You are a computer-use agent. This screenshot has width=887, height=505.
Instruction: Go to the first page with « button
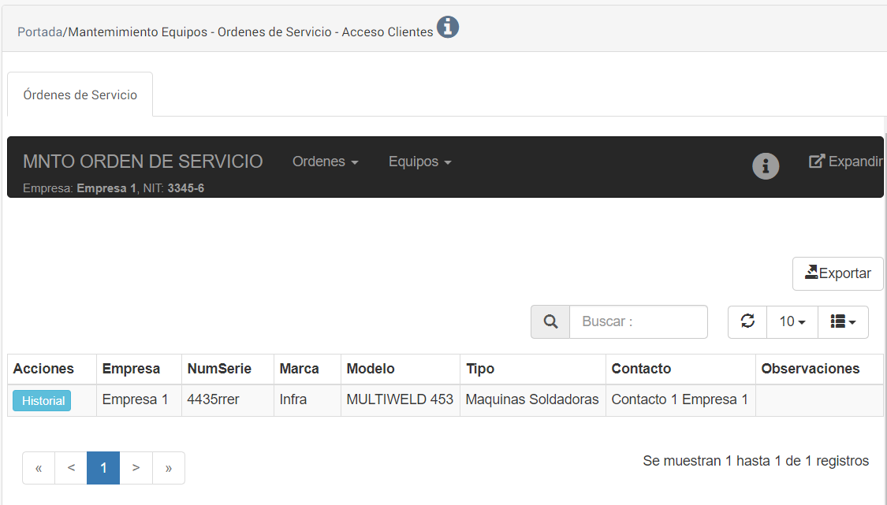[39, 468]
